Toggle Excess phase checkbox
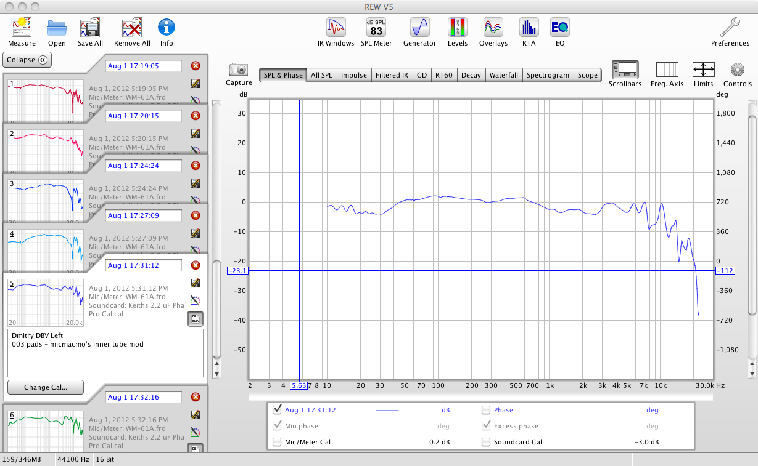This screenshot has height=466, width=758. coord(486,425)
